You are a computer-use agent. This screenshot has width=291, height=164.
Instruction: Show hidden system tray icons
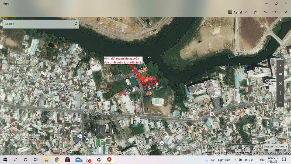(x=235, y=160)
